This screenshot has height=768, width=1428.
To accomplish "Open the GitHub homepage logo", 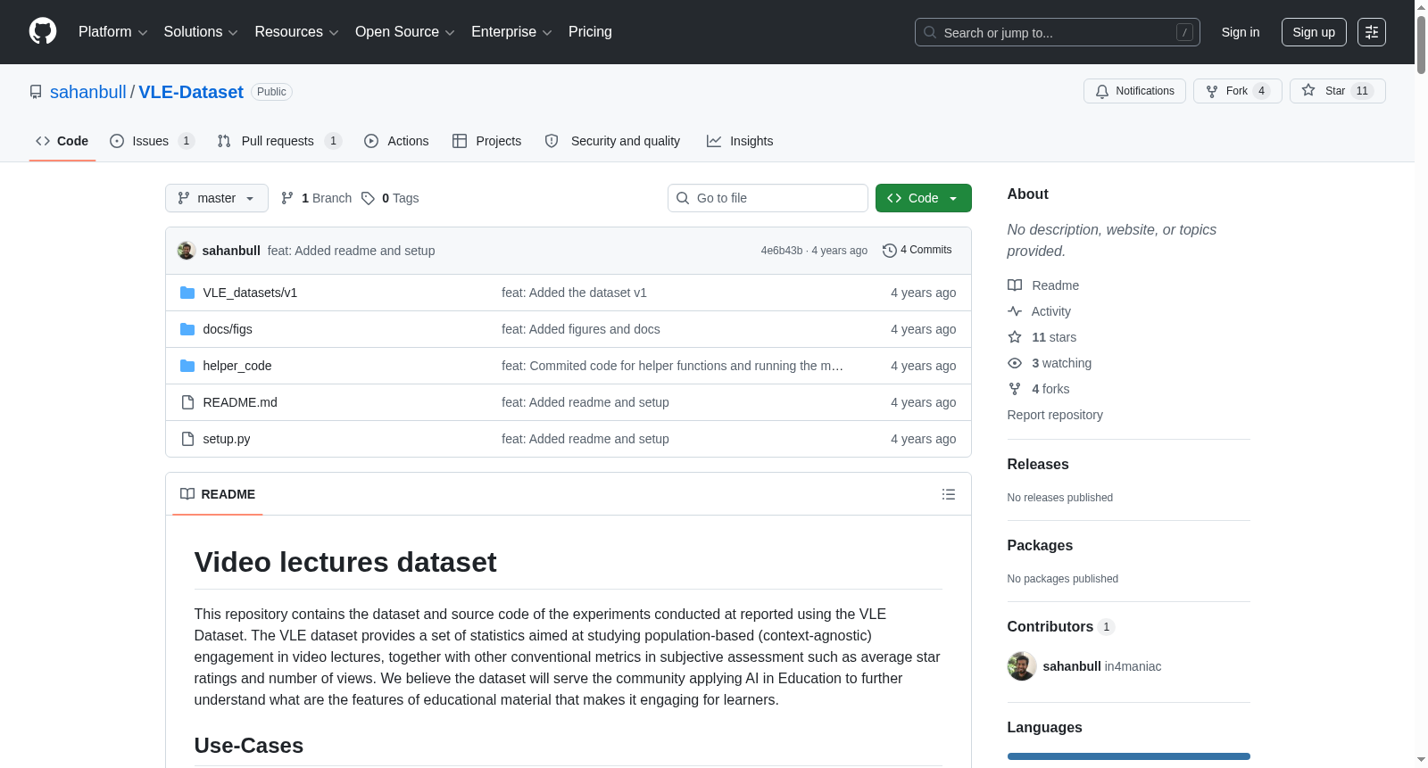I will [43, 31].
